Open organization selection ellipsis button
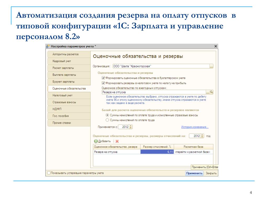 pyautogui.click(x=211, y=66)
